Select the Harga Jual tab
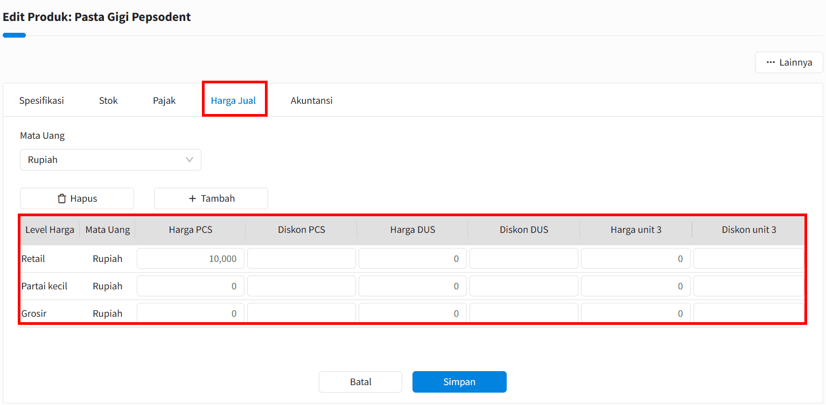This screenshot has height=405, width=826. 233,101
